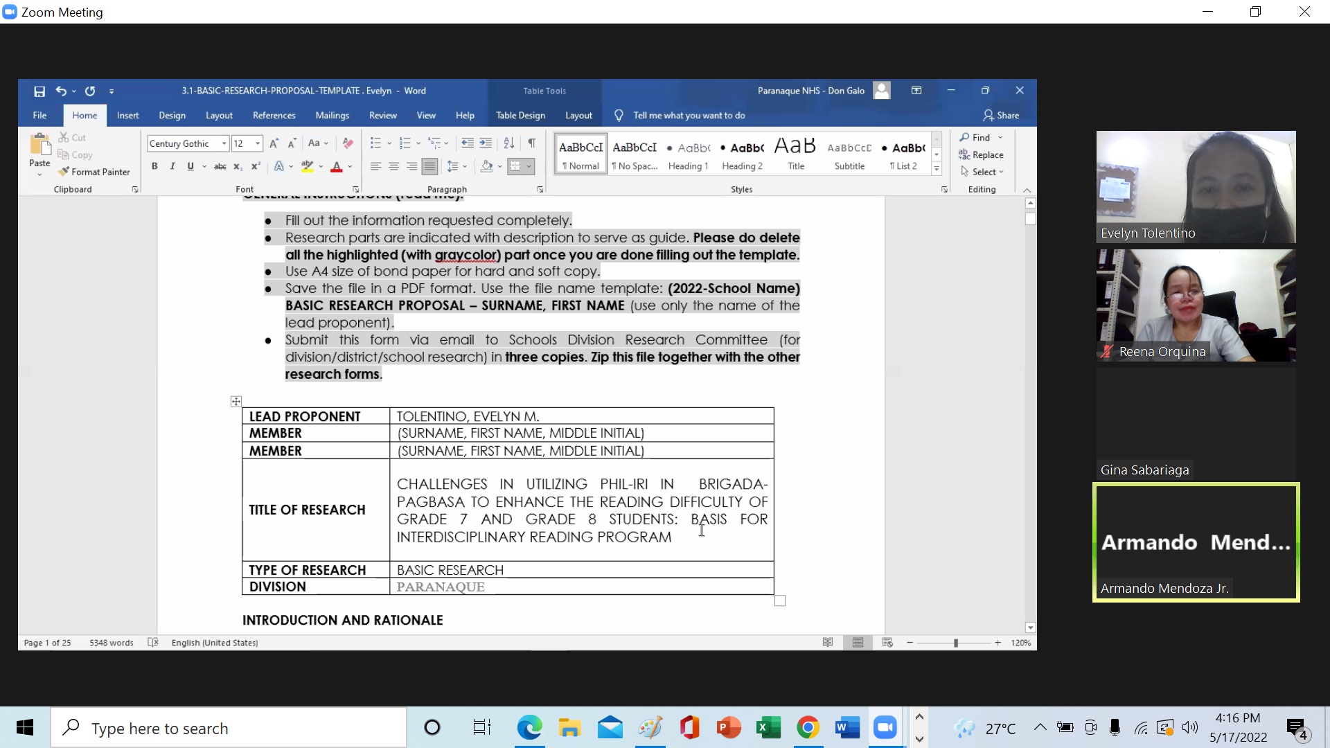Open the Select dropdown in Editing group

click(x=987, y=172)
